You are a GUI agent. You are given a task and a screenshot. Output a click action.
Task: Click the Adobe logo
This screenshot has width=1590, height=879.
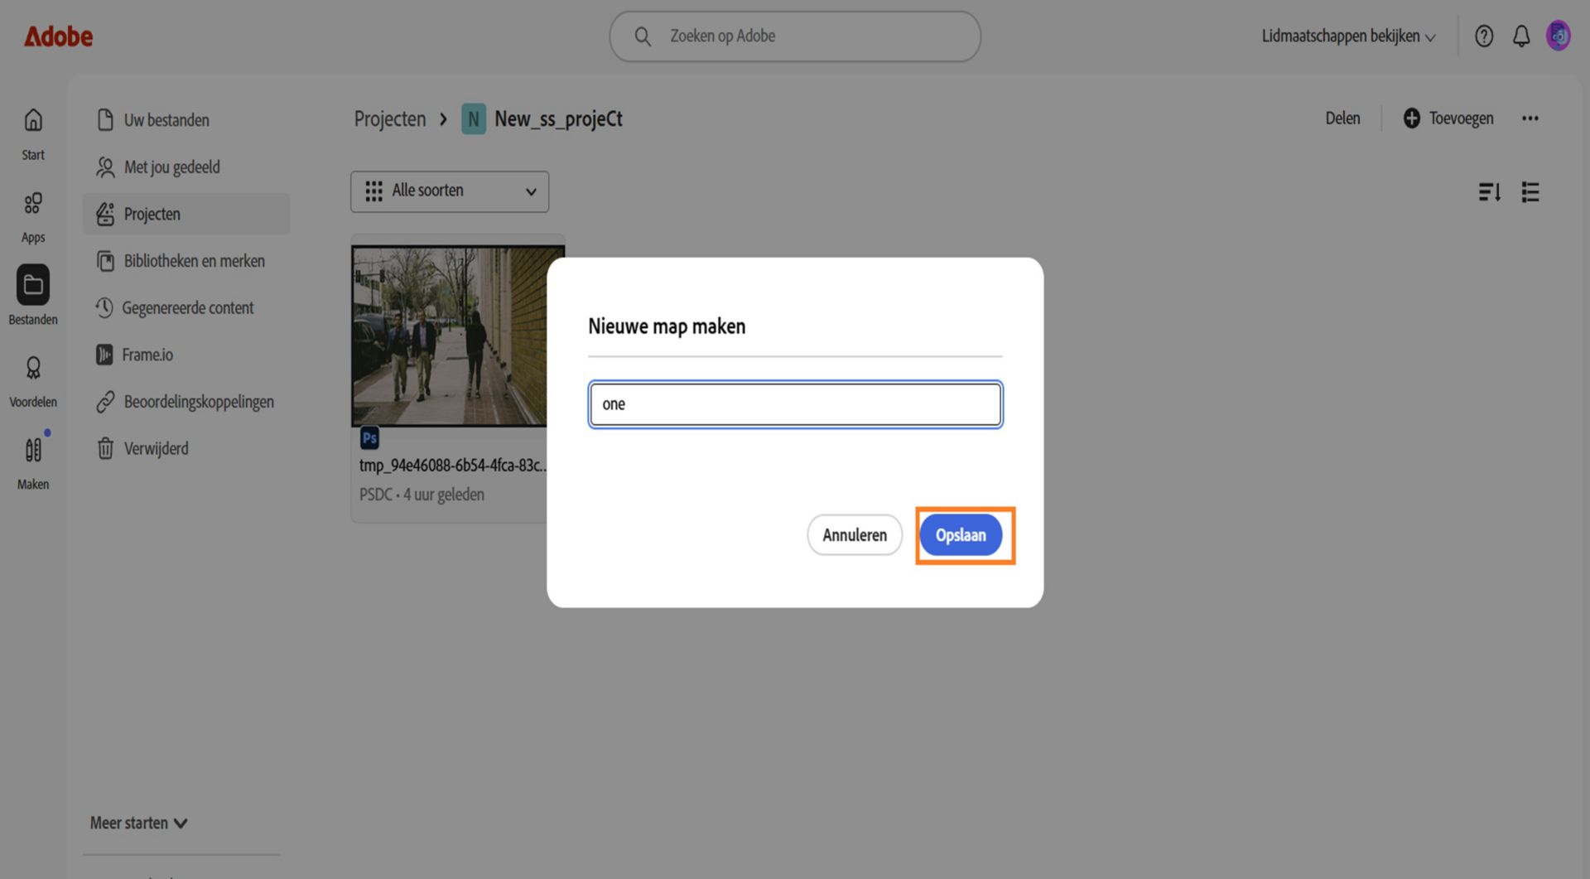tap(58, 36)
